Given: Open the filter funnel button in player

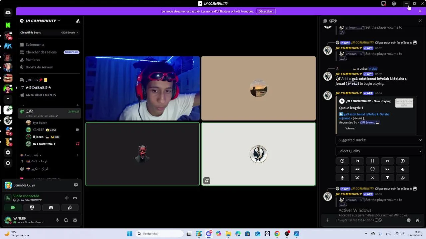Looking at the screenshot, I should pyautogui.click(x=387, y=178).
